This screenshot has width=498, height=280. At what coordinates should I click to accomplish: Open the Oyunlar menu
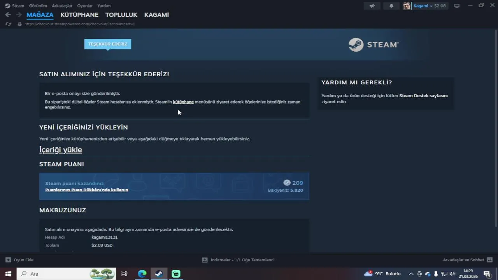[x=85, y=6]
